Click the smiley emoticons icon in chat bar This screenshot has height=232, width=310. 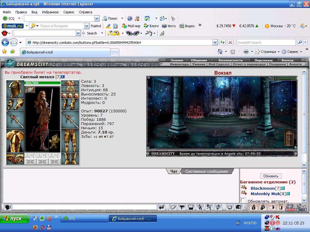coord(229,207)
